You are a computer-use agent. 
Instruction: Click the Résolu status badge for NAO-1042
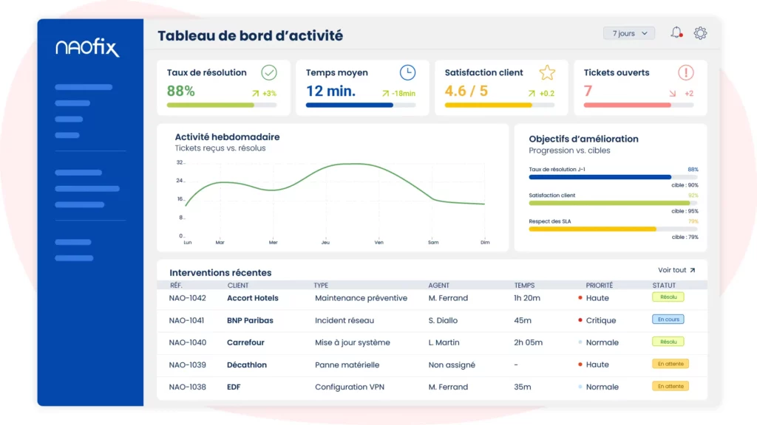tap(668, 297)
